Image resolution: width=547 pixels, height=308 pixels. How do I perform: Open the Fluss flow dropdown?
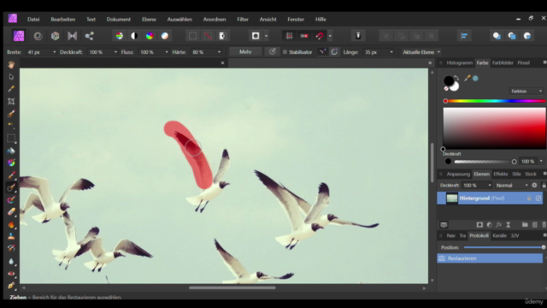coord(167,52)
